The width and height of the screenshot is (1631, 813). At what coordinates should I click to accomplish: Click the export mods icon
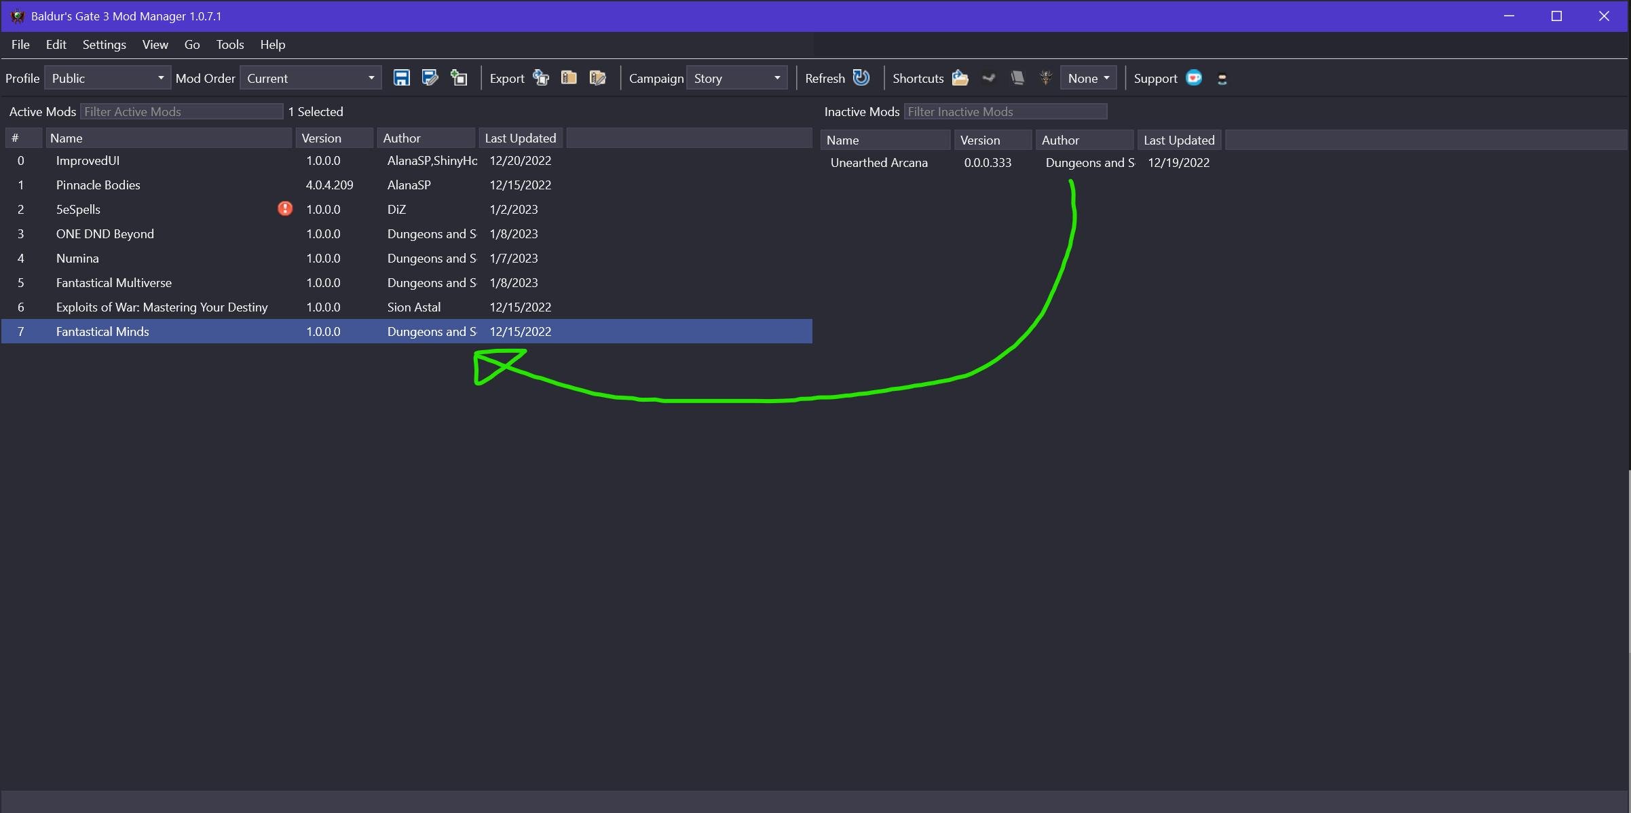pyautogui.click(x=540, y=78)
